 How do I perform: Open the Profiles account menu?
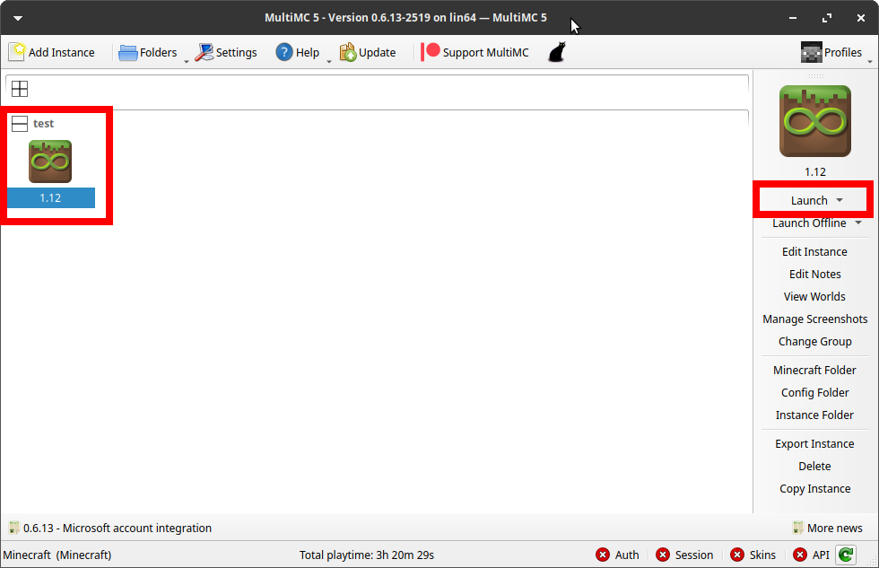[x=831, y=52]
